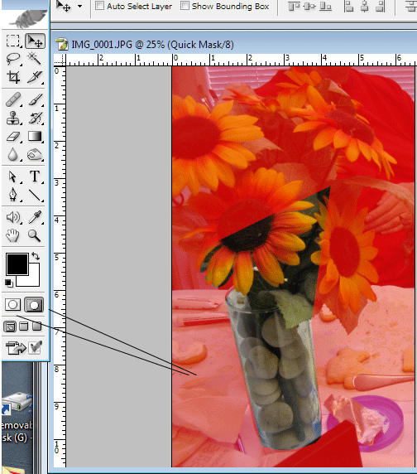Select the Rectangular Marquee tool

pos(13,41)
